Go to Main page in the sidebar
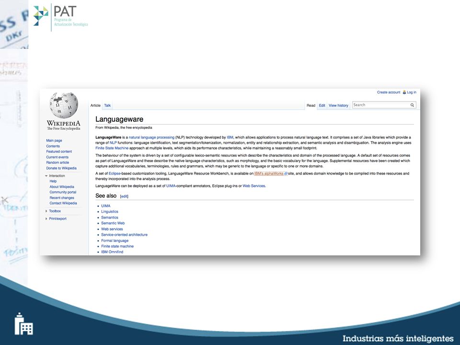The width and height of the screenshot is (460, 345). pyautogui.click(x=54, y=140)
